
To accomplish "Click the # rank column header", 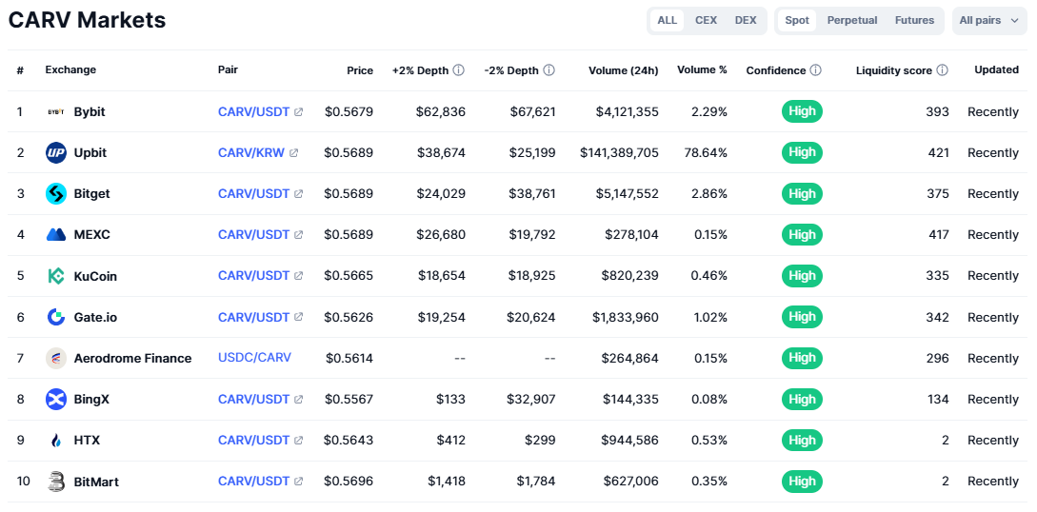I will [21, 70].
